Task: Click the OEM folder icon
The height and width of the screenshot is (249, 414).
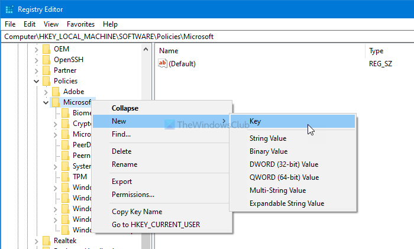Action: point(46,49)
